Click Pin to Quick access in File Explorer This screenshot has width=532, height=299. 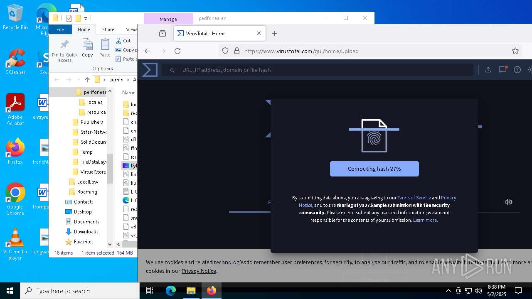tap(65, 51)
